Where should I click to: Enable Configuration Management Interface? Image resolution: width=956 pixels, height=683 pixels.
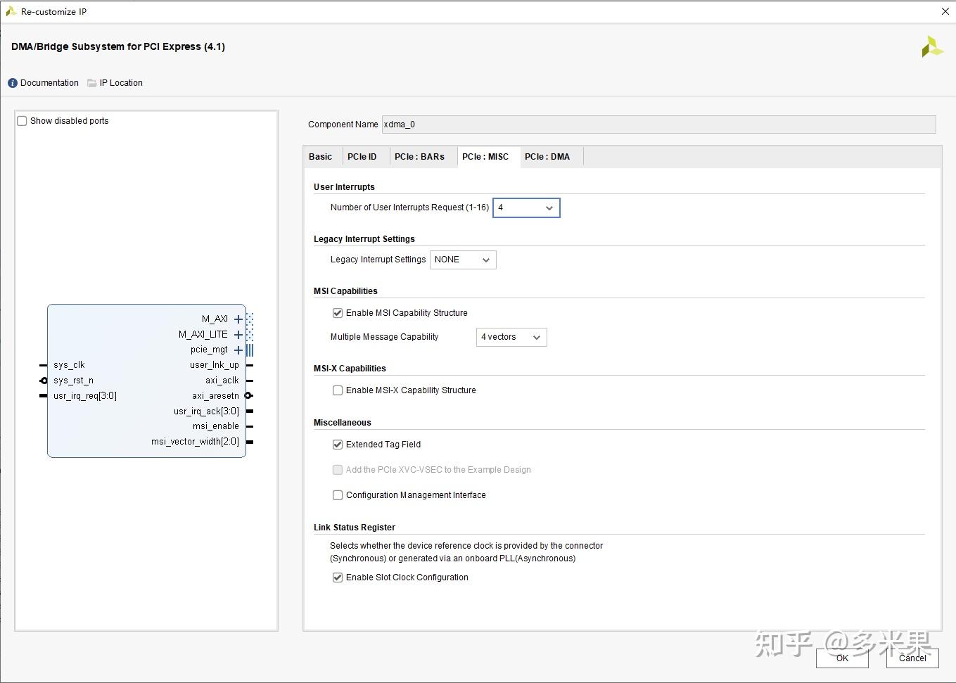[338, 494]
